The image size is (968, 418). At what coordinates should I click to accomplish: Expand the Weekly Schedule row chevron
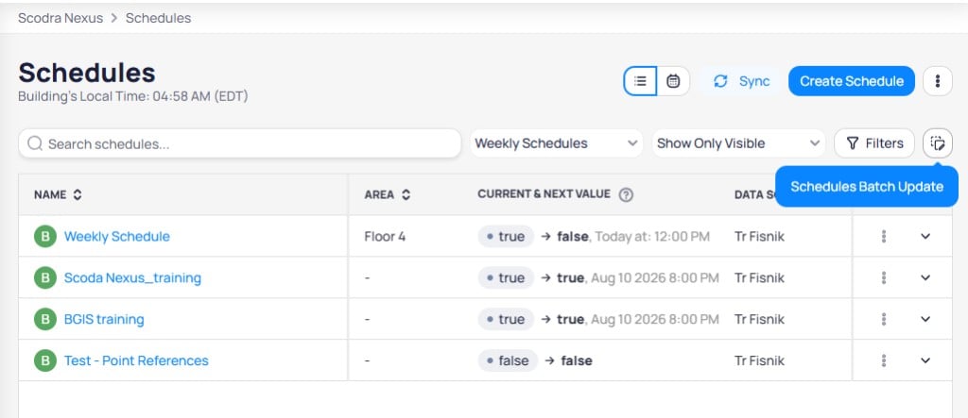coord(925,236)
